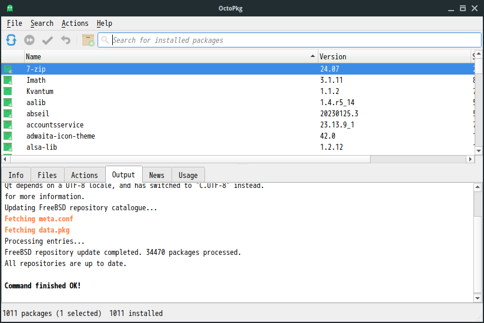
Task: Click package list scroll-up arrow
Action: pos(479,53)
